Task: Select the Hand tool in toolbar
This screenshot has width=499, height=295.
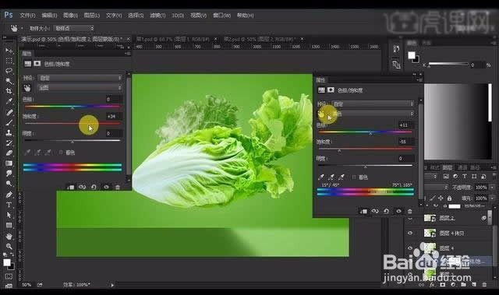Action: click(x=9, y=236)
